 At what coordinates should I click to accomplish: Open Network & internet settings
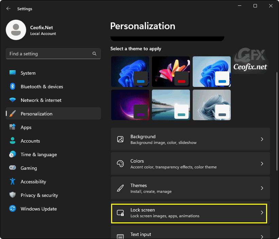click(x=13, y=100)
